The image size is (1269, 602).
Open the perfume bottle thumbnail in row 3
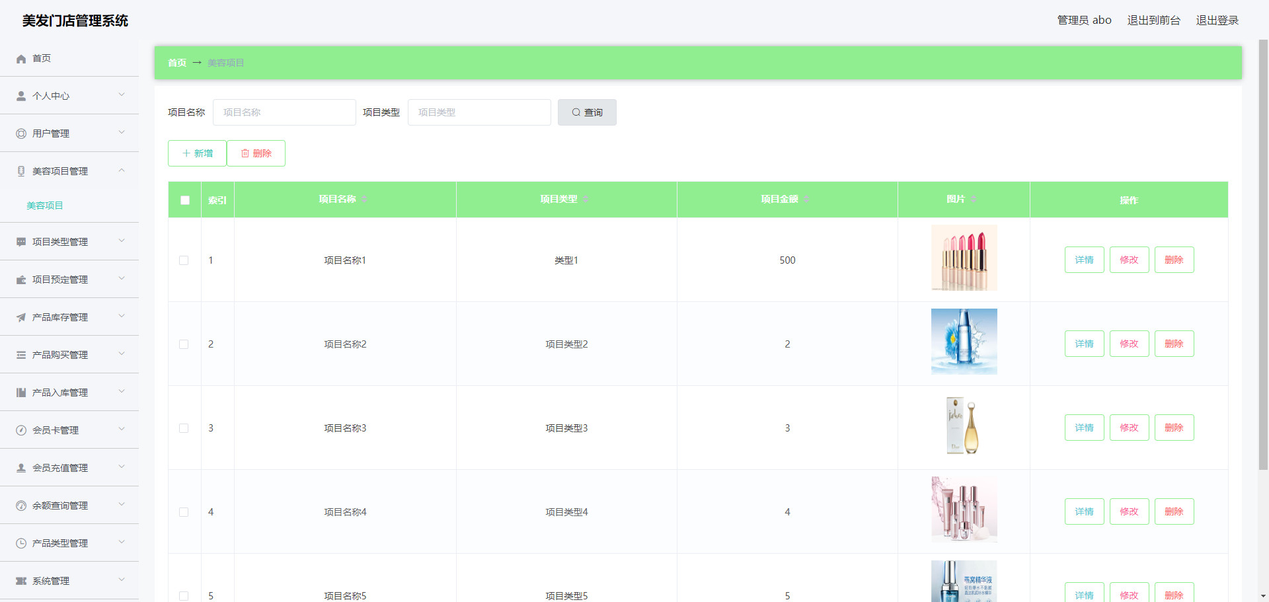(964, 426)
